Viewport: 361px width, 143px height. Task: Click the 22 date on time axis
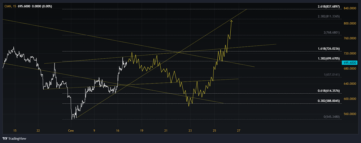[38, 131]
